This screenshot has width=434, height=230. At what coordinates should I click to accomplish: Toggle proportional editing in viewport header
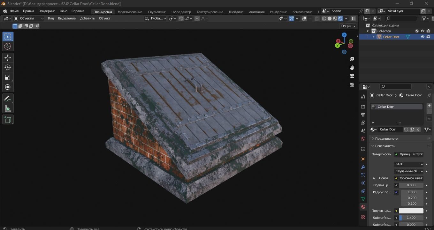197,19
